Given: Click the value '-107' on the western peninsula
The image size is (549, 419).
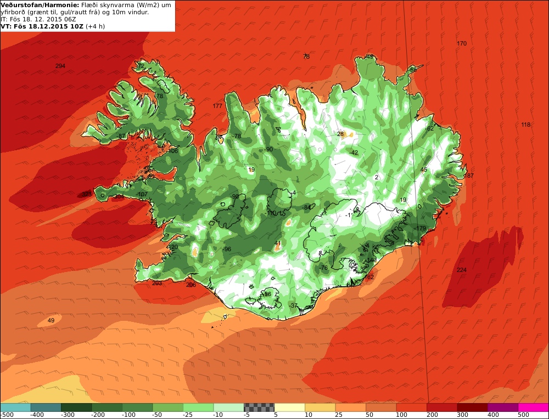Looking at the screenshot, I should 142,194.
